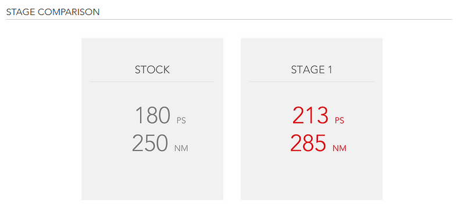
Task: Click the red PS unit label
Action: click(x=340, y=120)
